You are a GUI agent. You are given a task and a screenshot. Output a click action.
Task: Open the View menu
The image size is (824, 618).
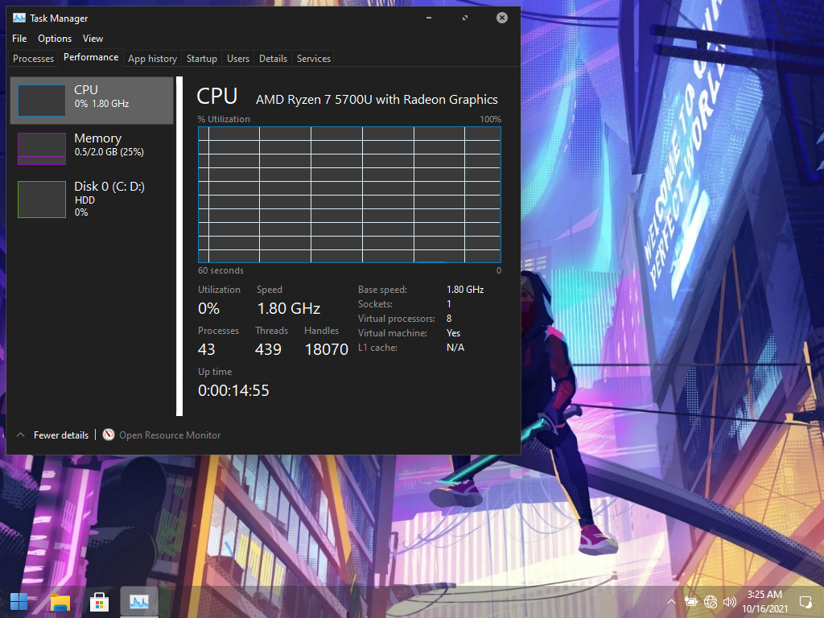(93, 39)
